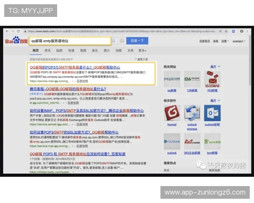The width and height of the screenshot is (254, 203).
Task: Click the blue browser extension icon
Action: tap(233, 31)
